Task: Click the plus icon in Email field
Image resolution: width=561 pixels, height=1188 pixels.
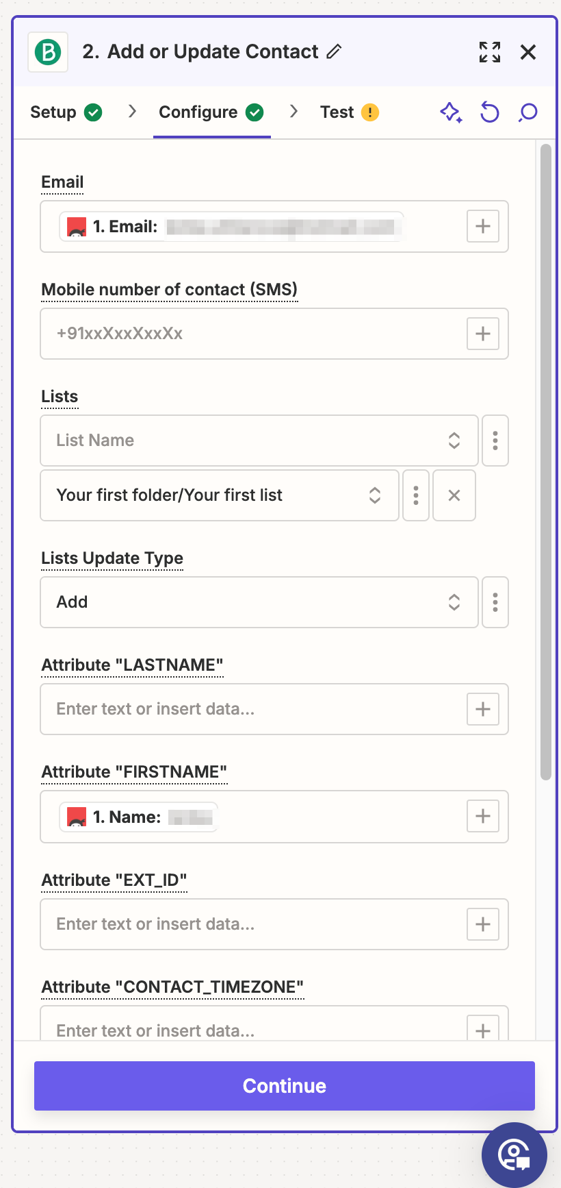Action: tap(482, 227)
